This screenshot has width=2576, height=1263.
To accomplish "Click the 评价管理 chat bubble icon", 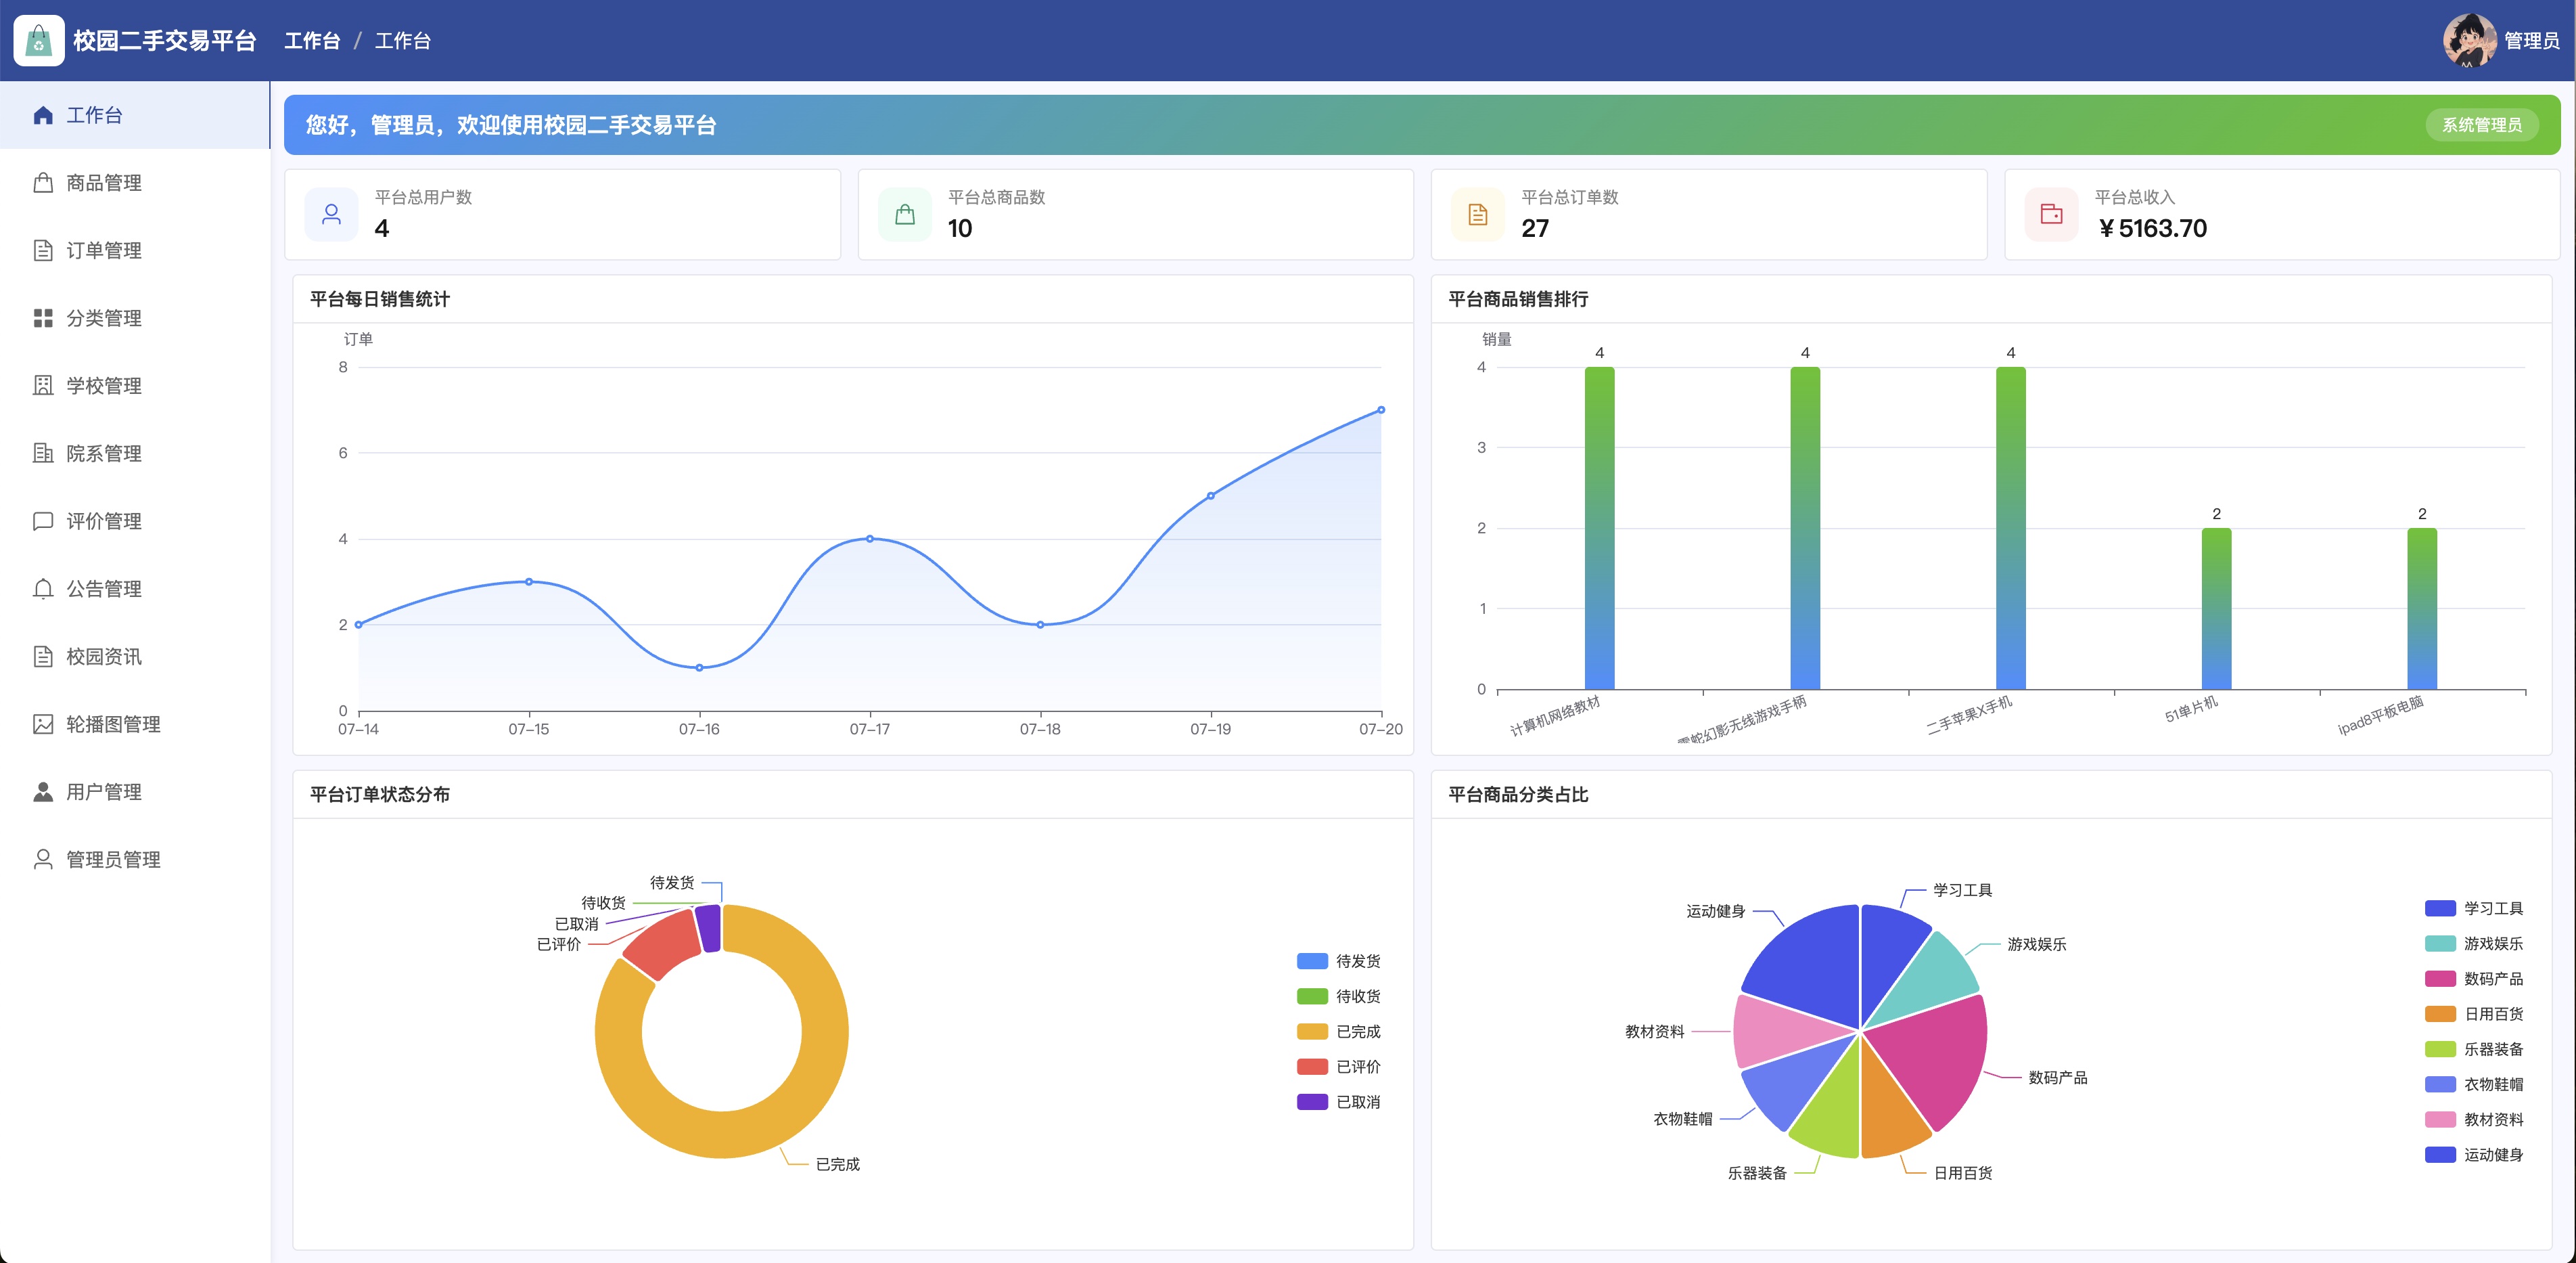I will coord(43,521).
